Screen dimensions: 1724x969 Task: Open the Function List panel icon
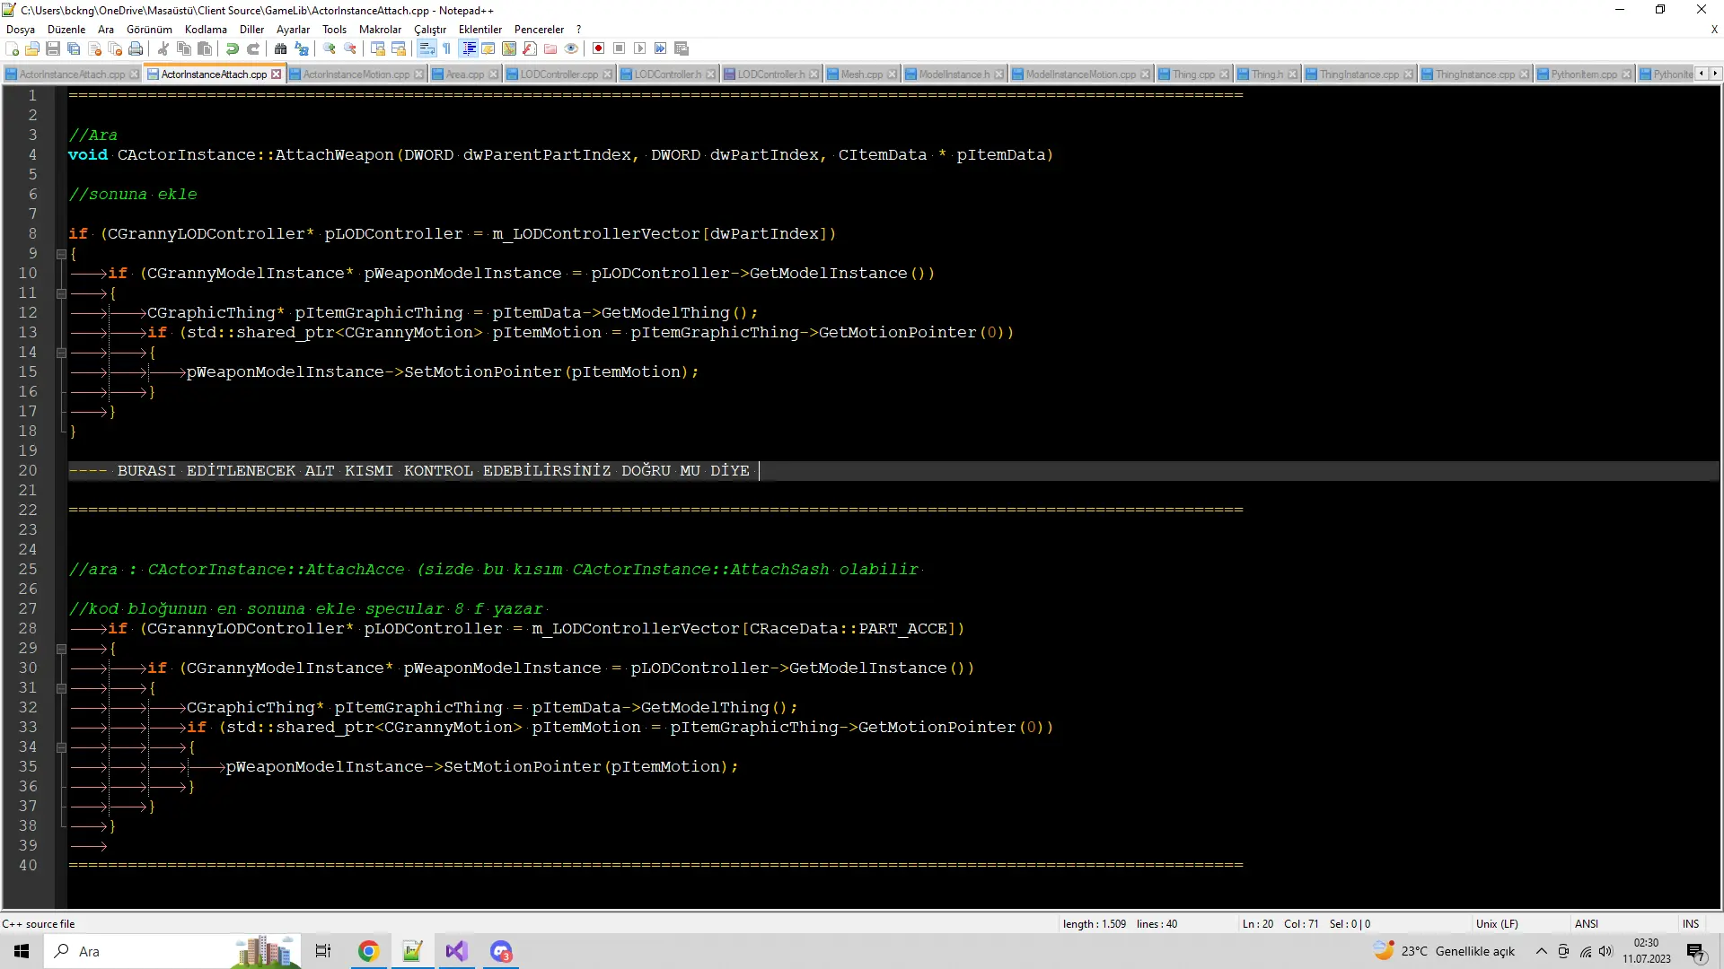[530, 48]
